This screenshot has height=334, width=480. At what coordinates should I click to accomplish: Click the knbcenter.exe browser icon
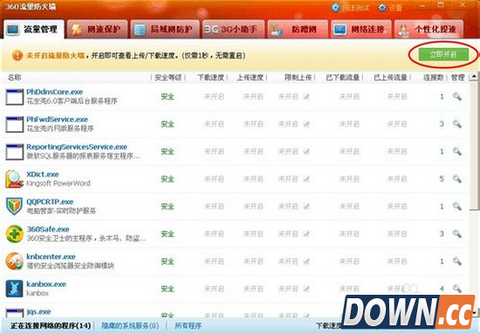[x=14, y=261]
